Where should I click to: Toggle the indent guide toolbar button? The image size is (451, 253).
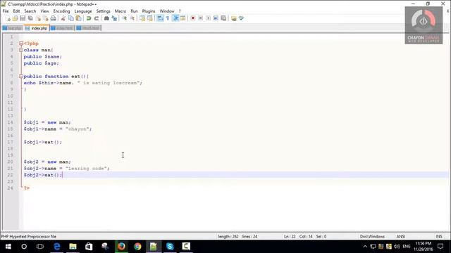click(x=175, y=18)
